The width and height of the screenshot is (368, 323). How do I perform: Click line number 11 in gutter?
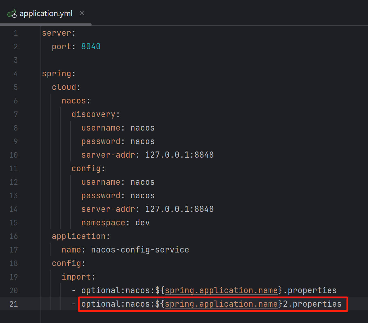[x=14, y=168]
